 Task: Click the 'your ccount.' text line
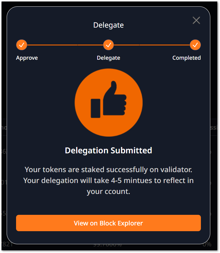click(x=108, y=191)
